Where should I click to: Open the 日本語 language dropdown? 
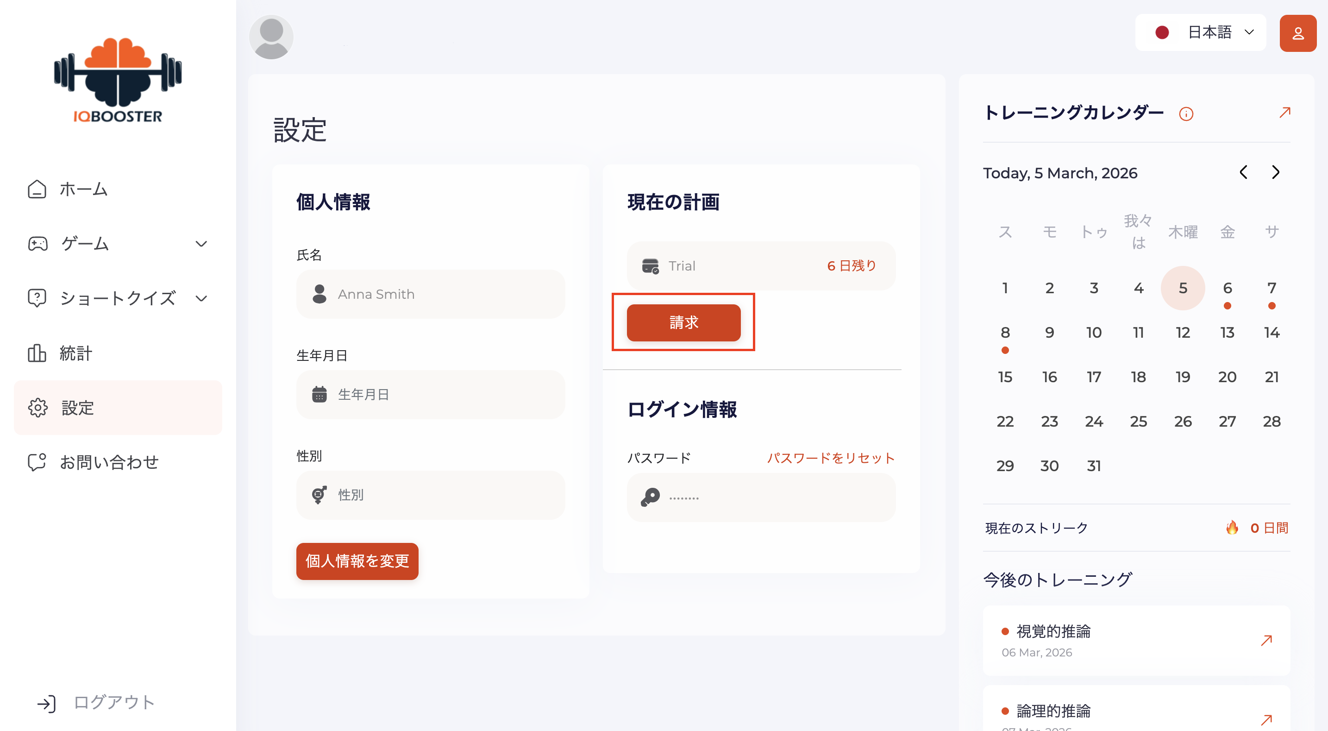[1200, 32]
